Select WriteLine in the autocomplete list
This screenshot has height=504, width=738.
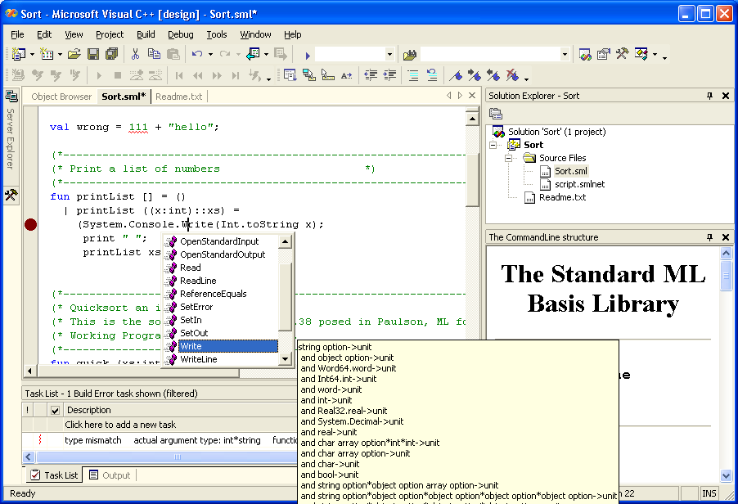(x=198, y=359)
